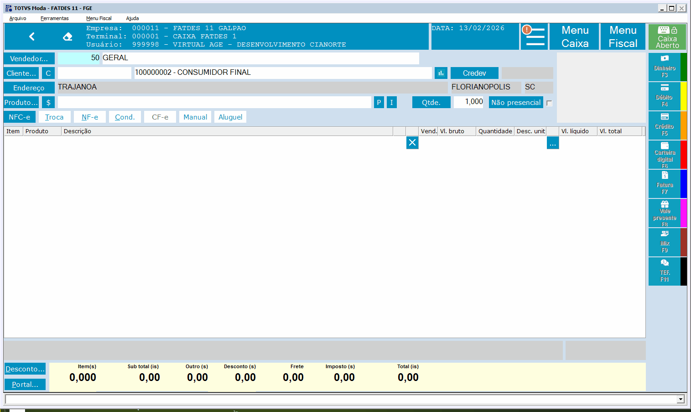The height and width of the screenshot is (412, 691).
Task: Click the Qtde. button
Action: pyautogui.click(x=431, y=102)
